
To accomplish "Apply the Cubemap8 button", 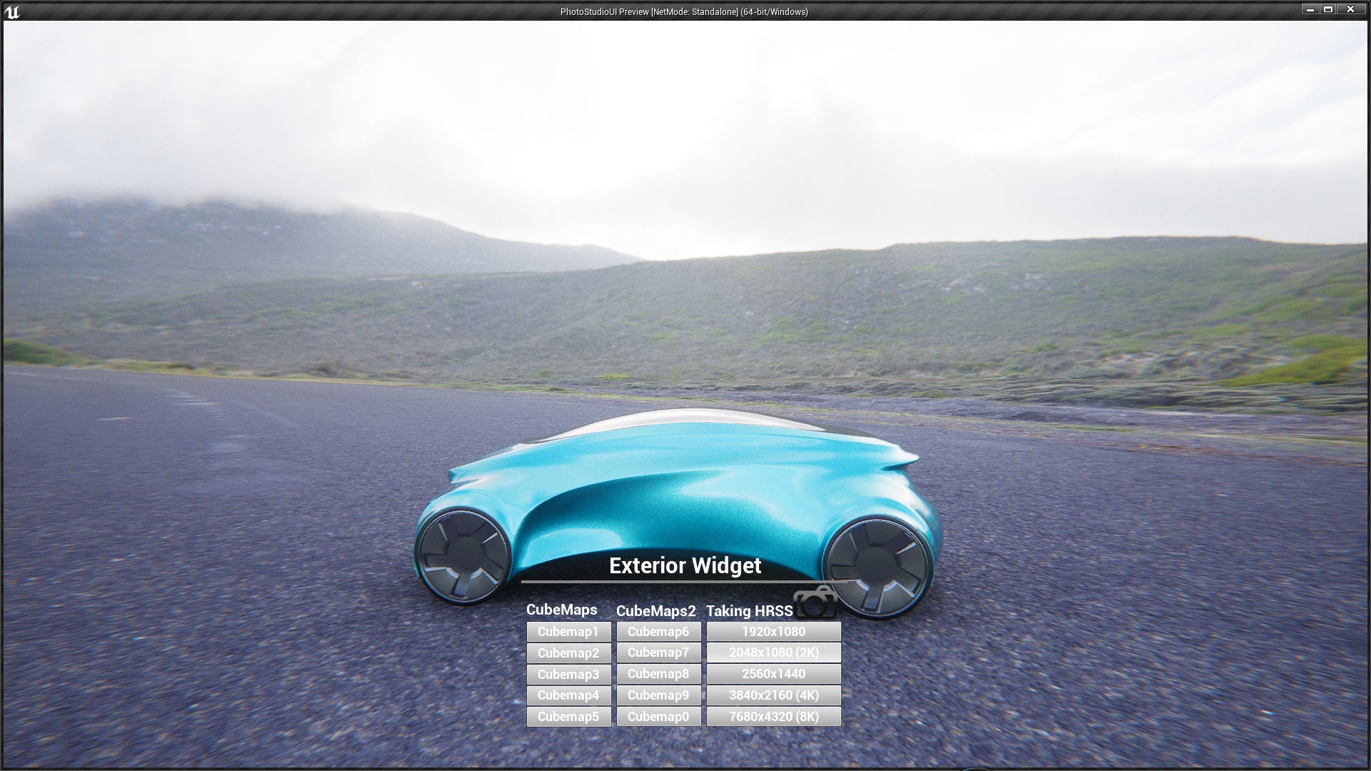I will coord(658,674).
